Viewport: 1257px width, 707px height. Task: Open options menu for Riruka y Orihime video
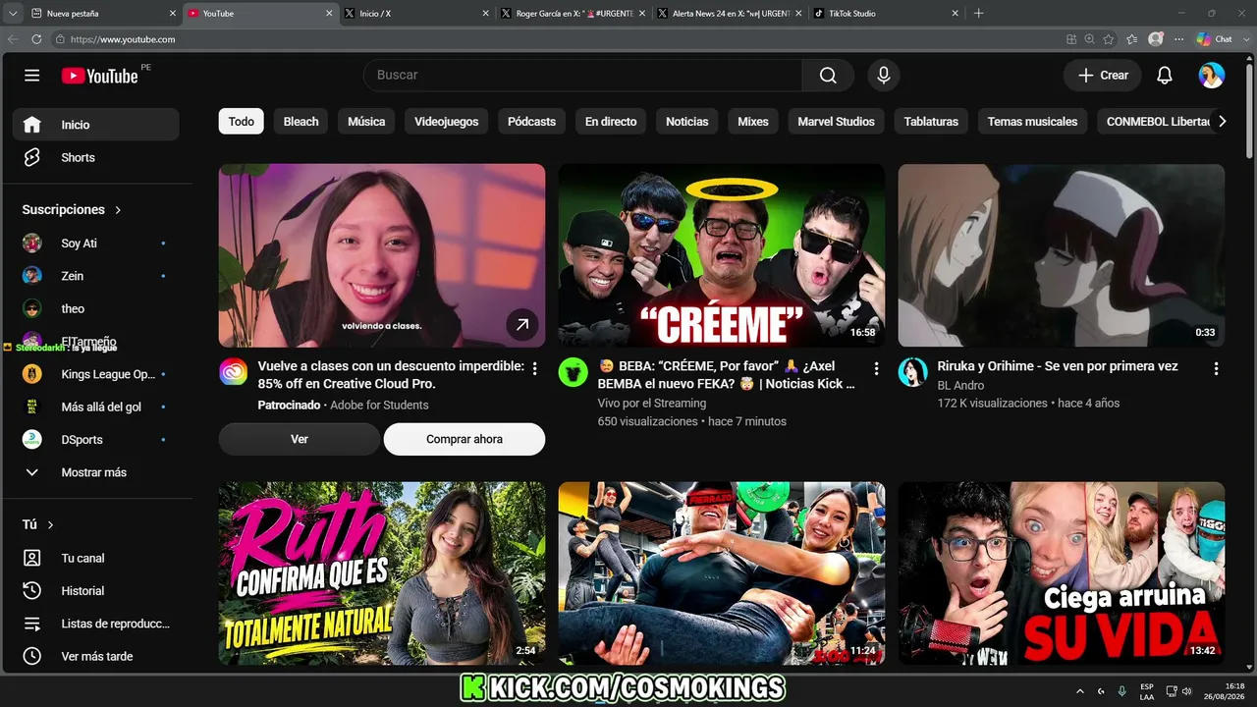pyautogui.click(x=1216, y=368)
